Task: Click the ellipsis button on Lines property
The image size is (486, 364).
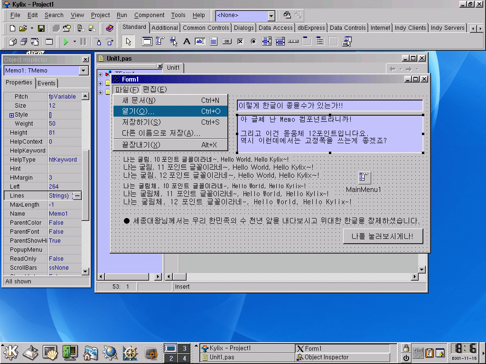Action: tap(77, 196)
